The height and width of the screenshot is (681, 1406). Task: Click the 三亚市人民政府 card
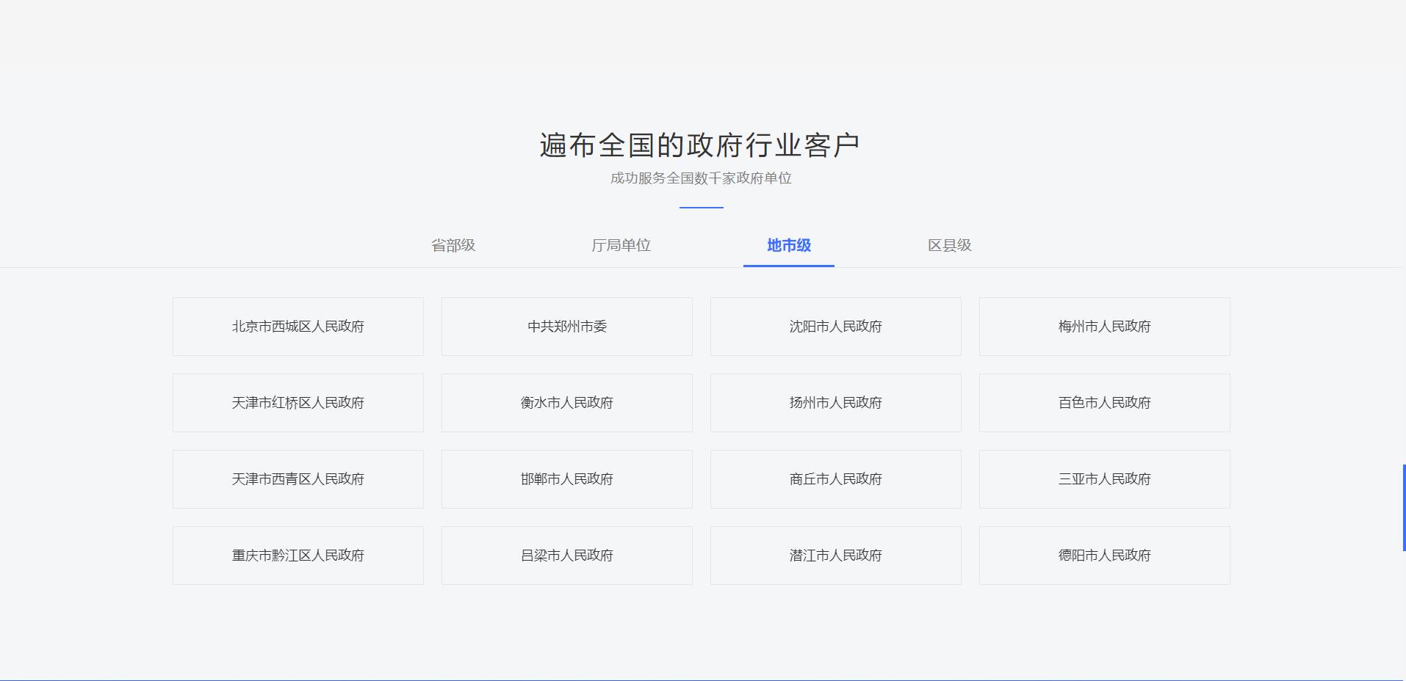click(x=1104, y=479)
